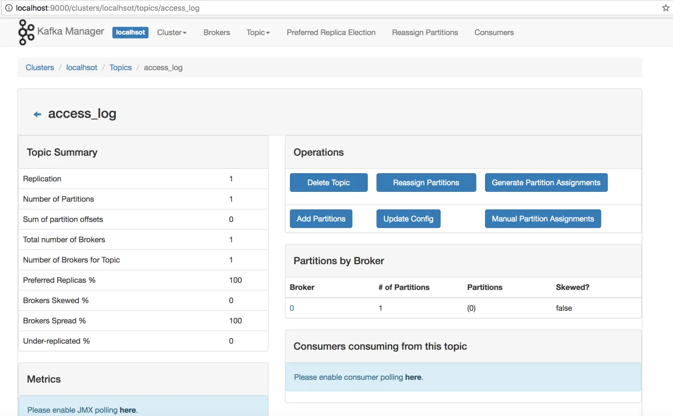673x416 pixels.
Task: Open localhsot in the breadcrumb
Action: tap(82, 67)
